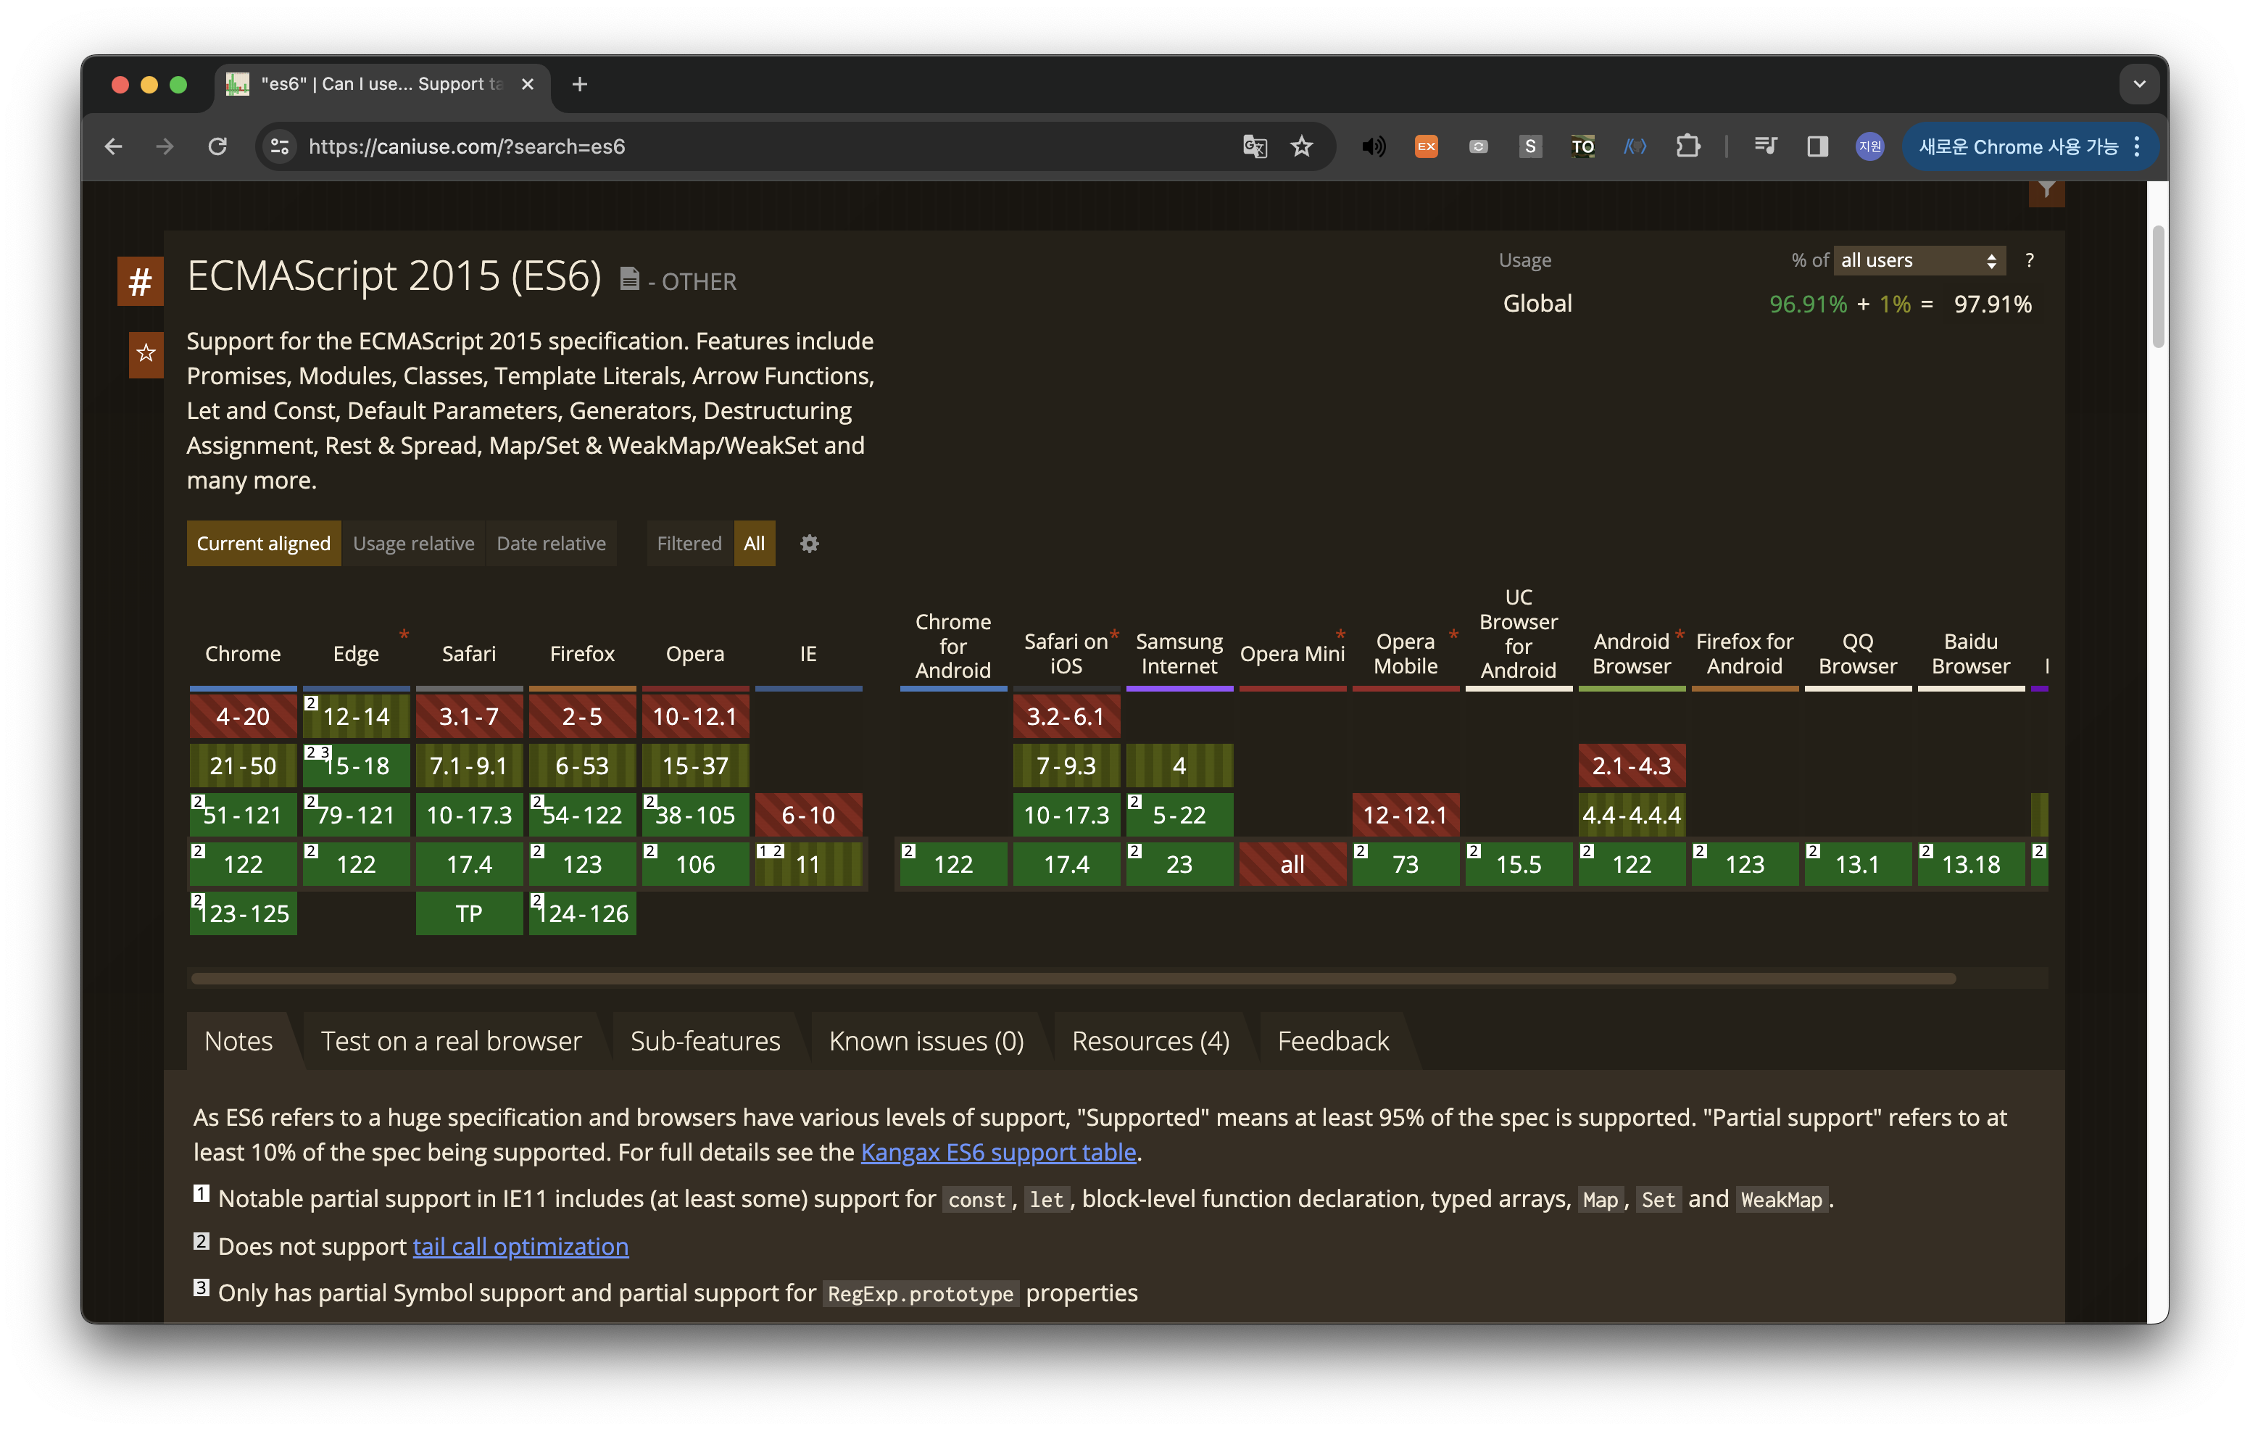Toggle the Chrome side panel icon
2250x1431 pixels.
click(x=1817, y=146)
